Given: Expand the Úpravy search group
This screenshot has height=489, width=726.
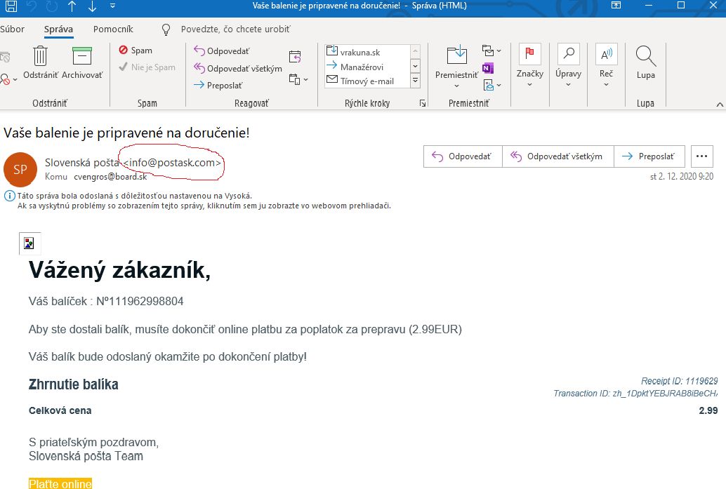Looking at the screenshot, I should pyautogui.click(x=568, y=65).
